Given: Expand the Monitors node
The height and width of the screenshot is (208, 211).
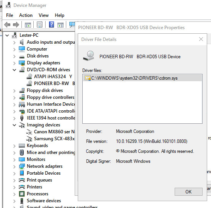Looking at the screenshot, I should pyautogui.click(x=15, y=160).
